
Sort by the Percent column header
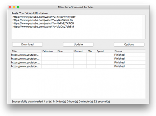click(80, 51)
